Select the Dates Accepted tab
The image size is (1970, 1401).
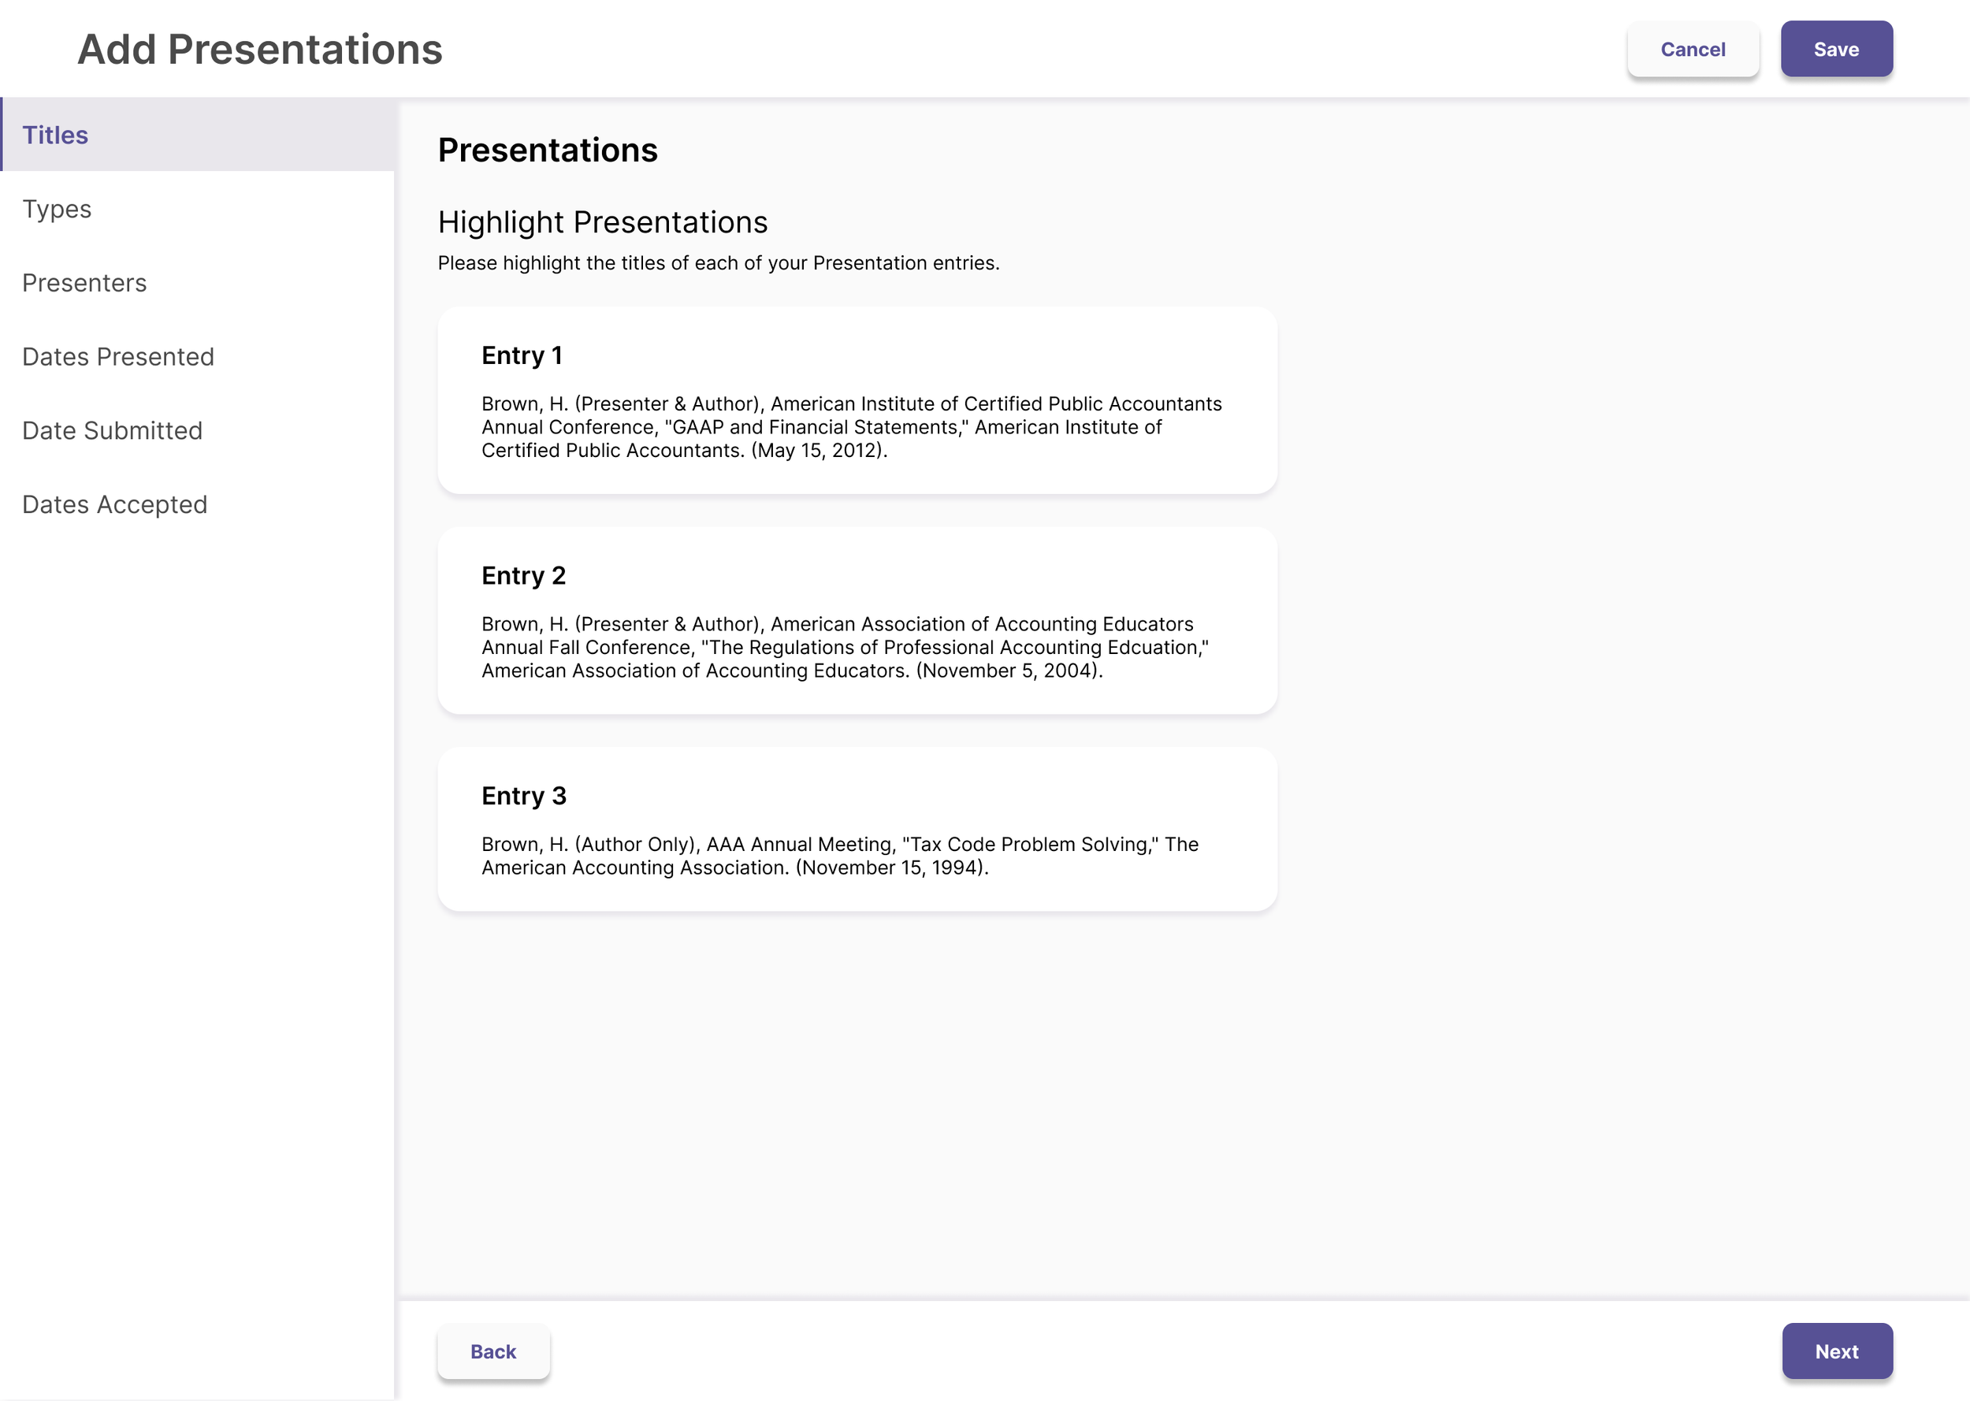point(115,504)
